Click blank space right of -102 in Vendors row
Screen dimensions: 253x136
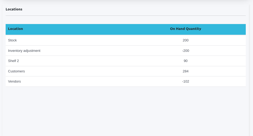(x=220, y=81)
